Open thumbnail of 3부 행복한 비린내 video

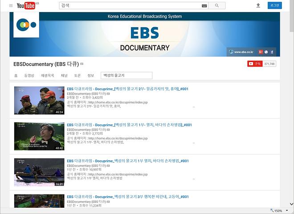coord(39,201)
